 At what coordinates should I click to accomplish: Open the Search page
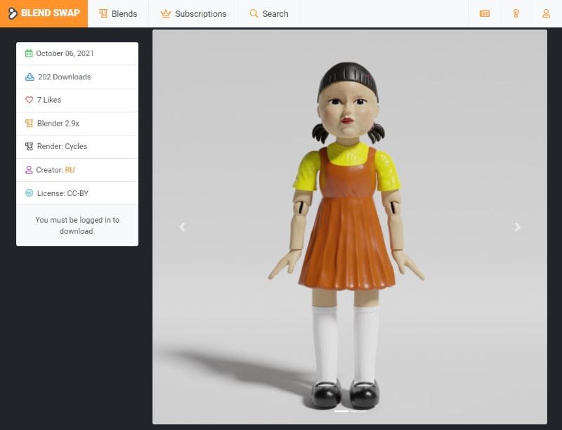click(x=269, y=13)
